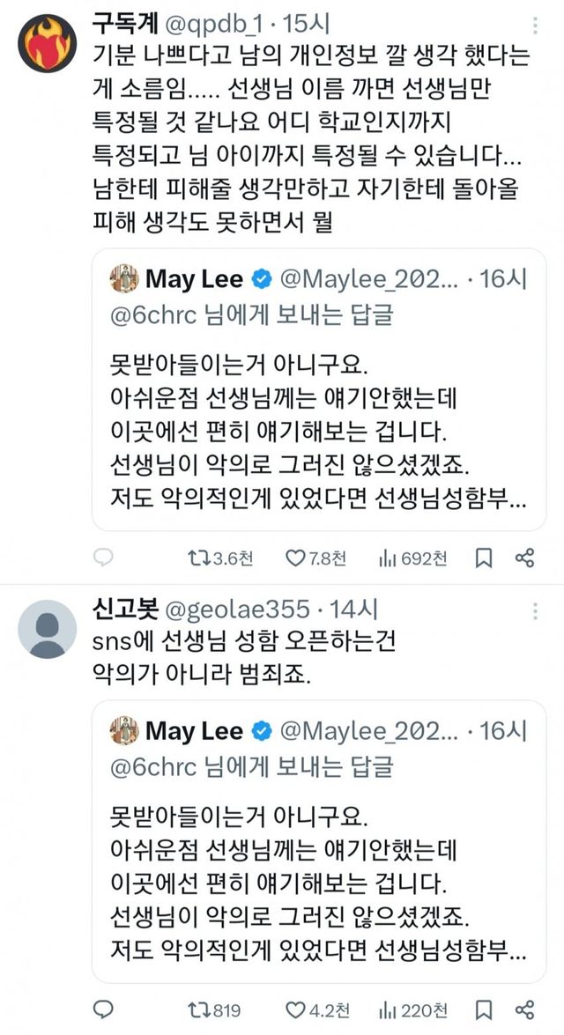The height and width of the screenshot is (1035, 564).
Task: Open 신고봇's default gray avatar
Action: pyautogui.click(x=48, y=629)
